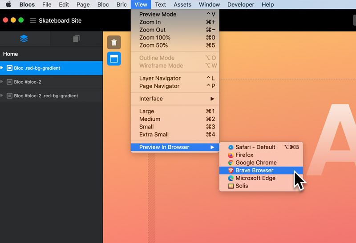Open the Page menu
Image resolution: width=356 pixels, height=243 pixels.
tap(83, 4)
